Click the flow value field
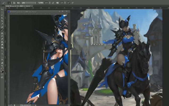Viewport: 169px width, 106px height. point(62,3)
